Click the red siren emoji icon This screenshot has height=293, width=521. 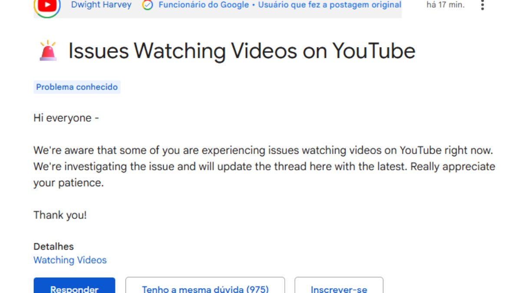tap(48, 51)
